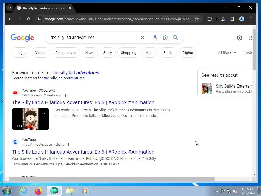This screenshot has height=196, width=261.
Task: Go back using the browser back arrow
Action: point(10,19)
